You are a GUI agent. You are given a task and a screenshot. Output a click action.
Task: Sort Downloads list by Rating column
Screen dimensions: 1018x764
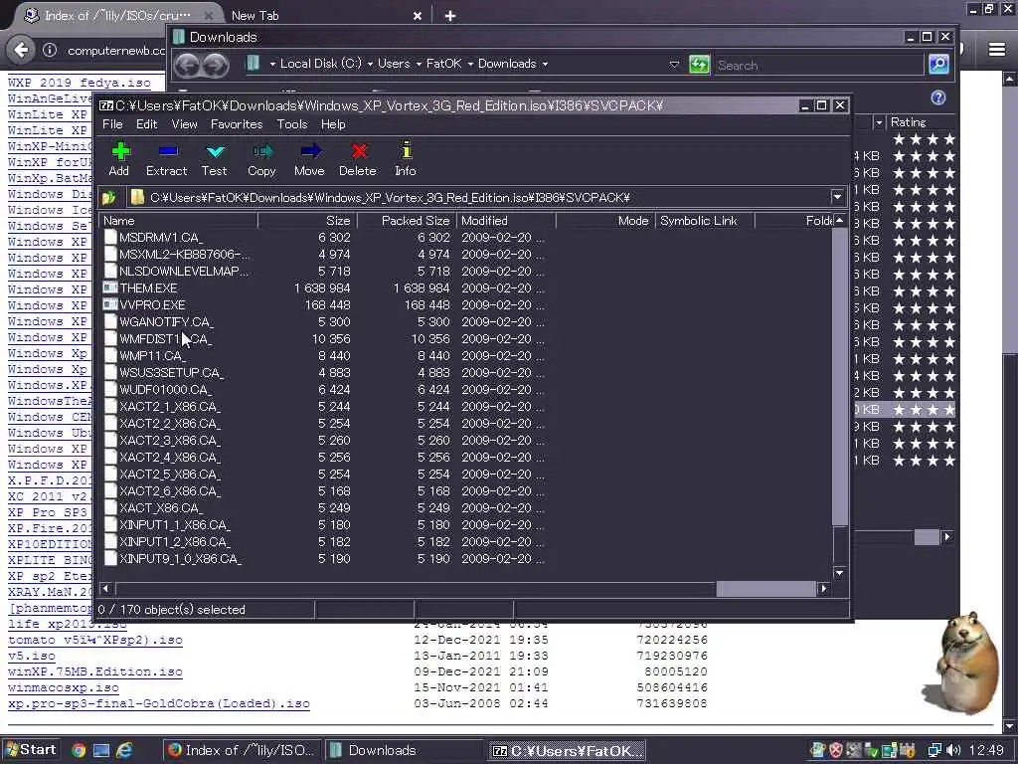pyautogui.click(x=921, y=122)
